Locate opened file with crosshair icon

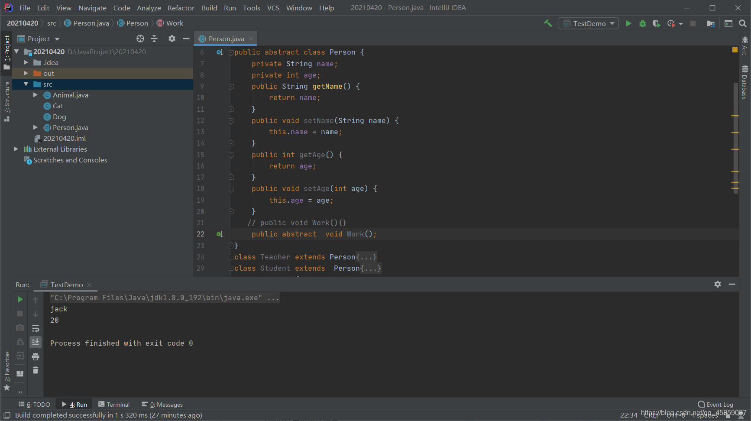click(x=140, y=39)
